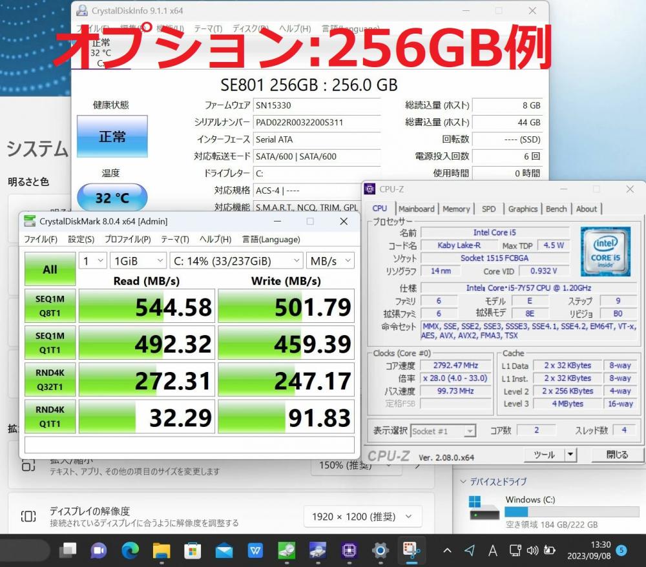This screenshot has height=567, width=646.
Task: Open the プロファイル(P) menu in CrystalDiskMark
Action: 128,239
